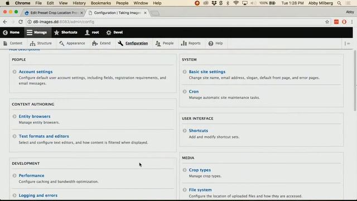Open Basic site settings link
The image size is (357, 201).
(x=207, y=71)
